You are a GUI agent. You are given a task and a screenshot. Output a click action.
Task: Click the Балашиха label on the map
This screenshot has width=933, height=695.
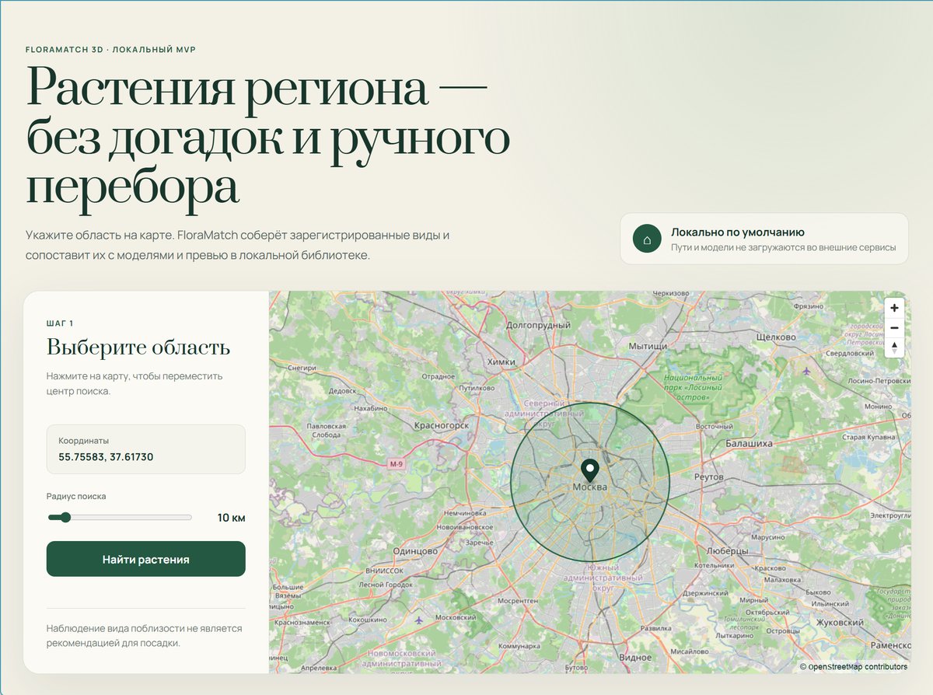[x=749, y=443]
